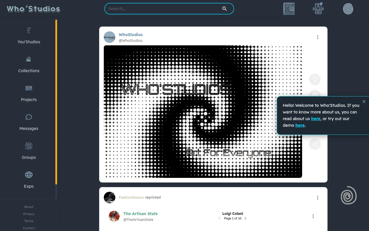Click the WhoStudios round avatar
This screenshot has height=231, width=369.
(110, 37)
